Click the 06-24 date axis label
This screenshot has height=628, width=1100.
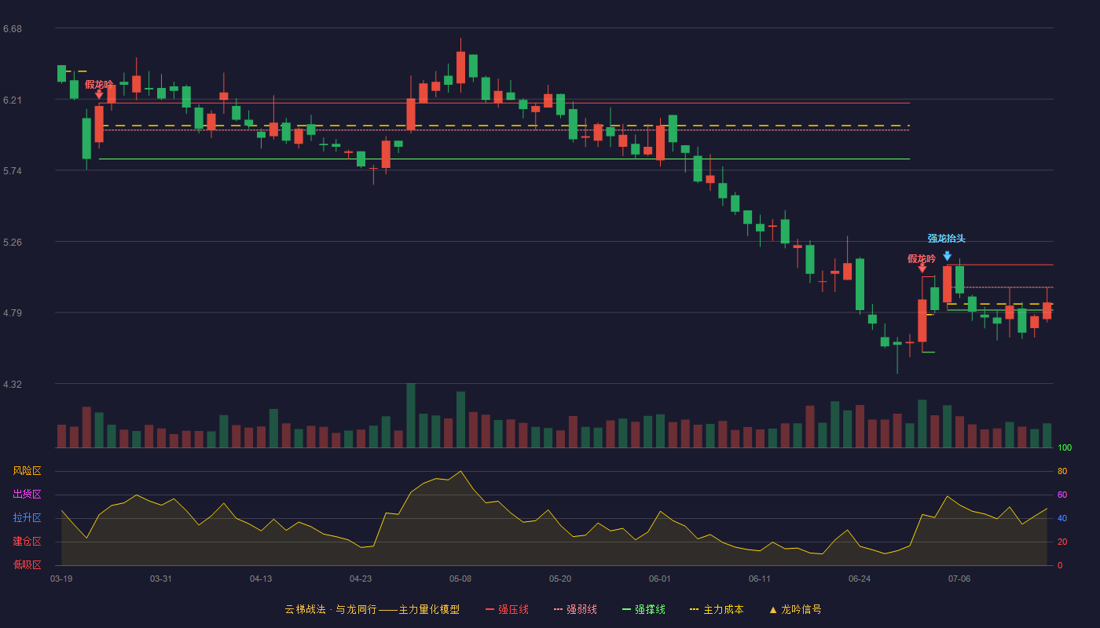coord(860,579)
